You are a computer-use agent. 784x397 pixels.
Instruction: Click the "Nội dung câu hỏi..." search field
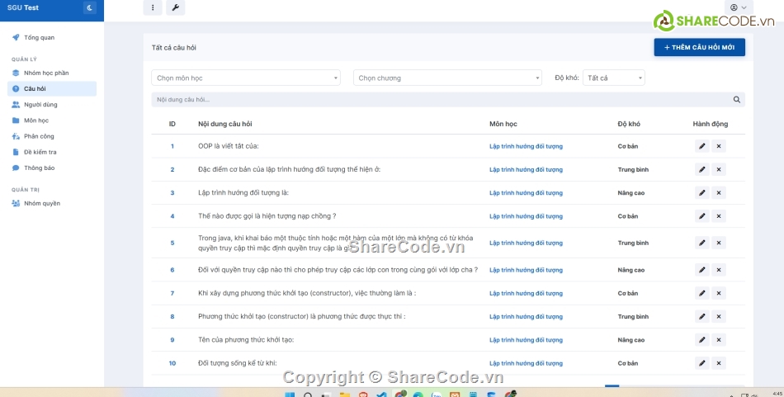tap(437, 100)
